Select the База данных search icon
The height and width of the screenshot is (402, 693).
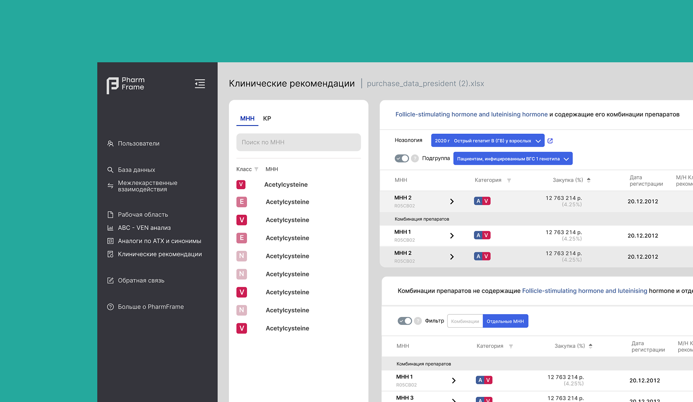pyautogui.click(x=111, y=170)
